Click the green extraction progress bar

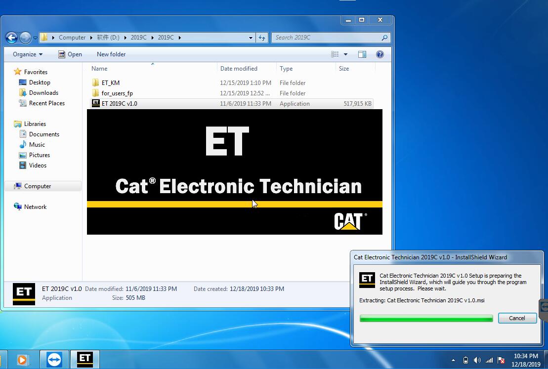(426, 318)
